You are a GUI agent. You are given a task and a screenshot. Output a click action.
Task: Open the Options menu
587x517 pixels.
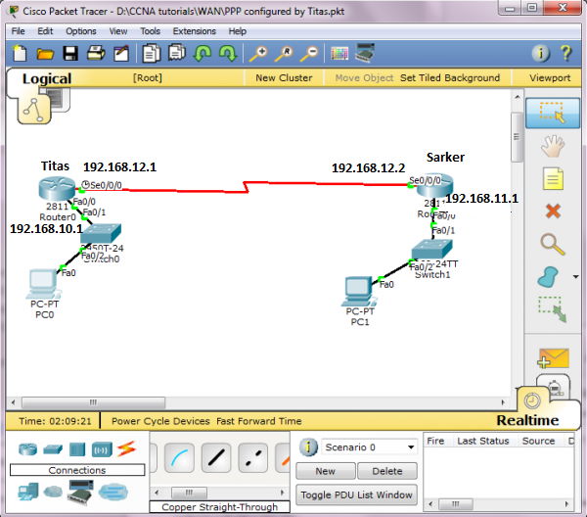tap(81, 31)
